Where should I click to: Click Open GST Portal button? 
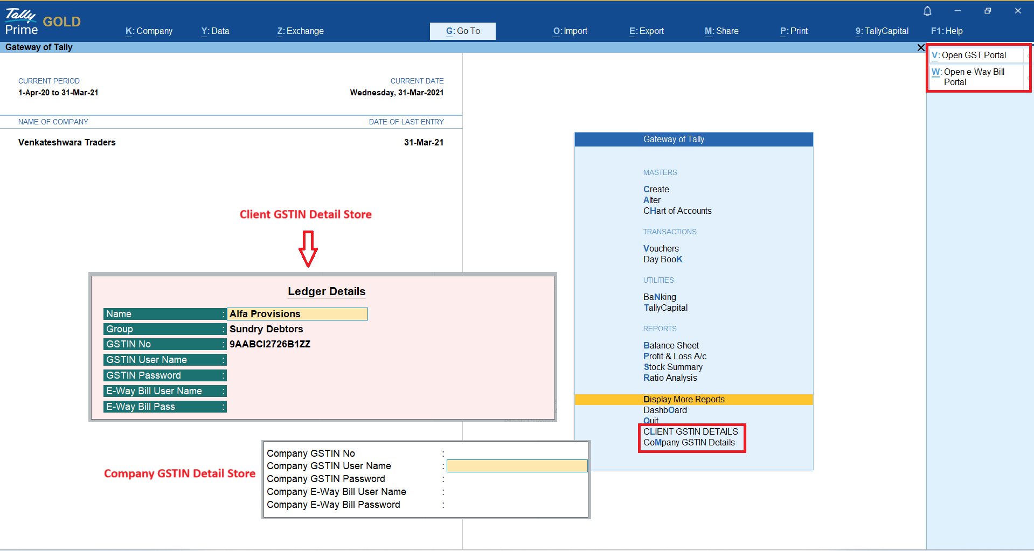(974, 55)
